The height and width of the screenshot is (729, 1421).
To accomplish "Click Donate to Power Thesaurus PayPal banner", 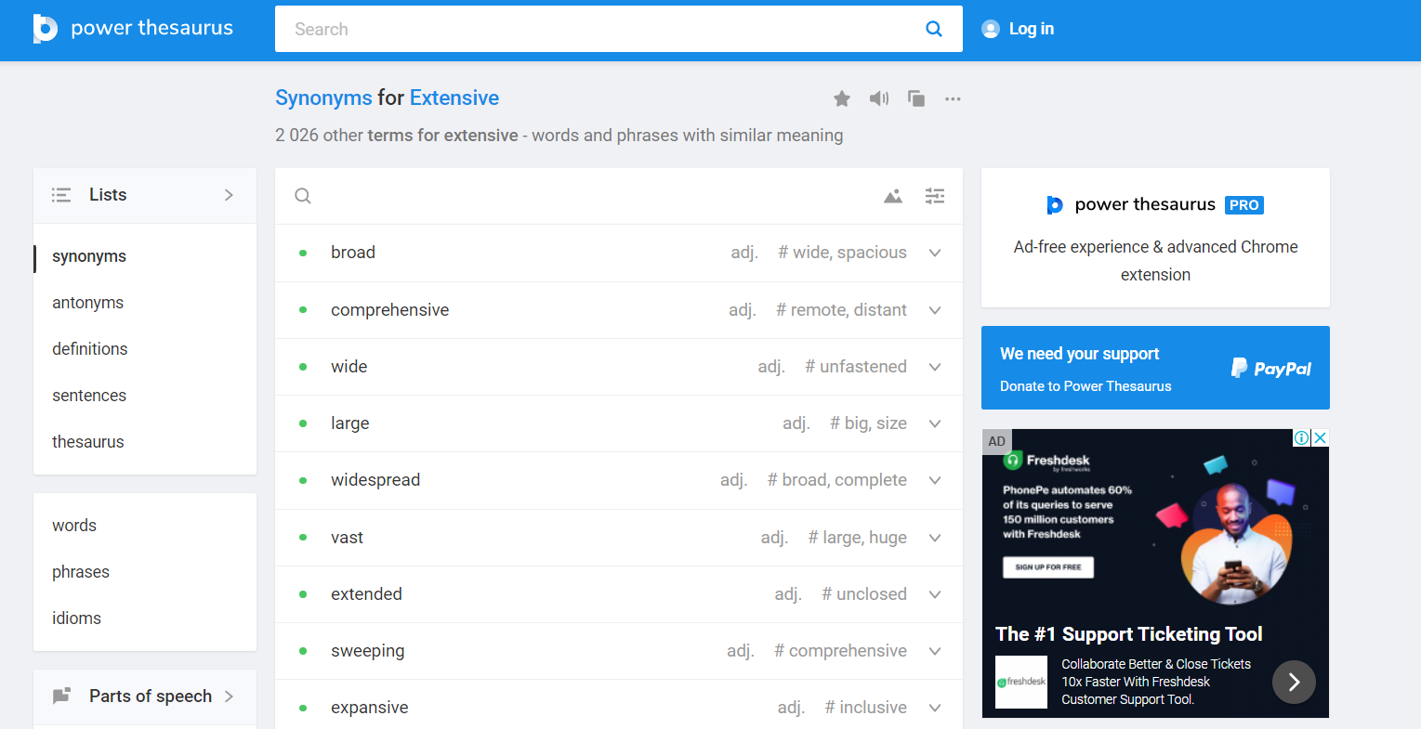I will [1154, 368].
